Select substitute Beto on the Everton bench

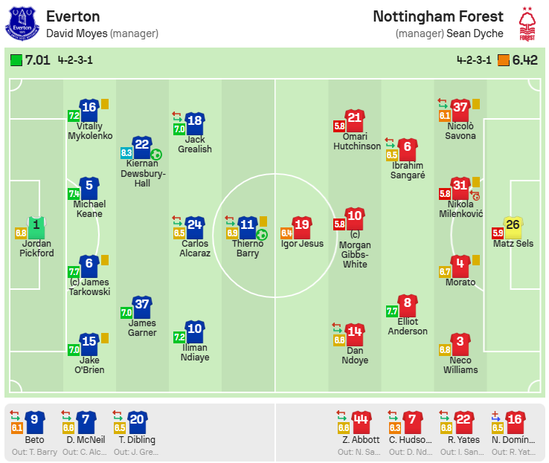point(34,439)
